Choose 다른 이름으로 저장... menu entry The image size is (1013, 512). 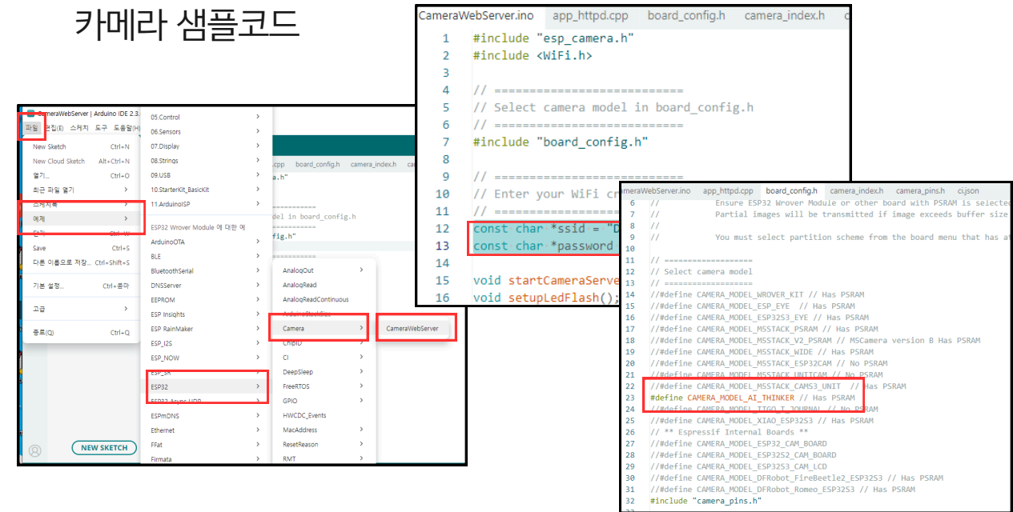[x=81, y=262]
